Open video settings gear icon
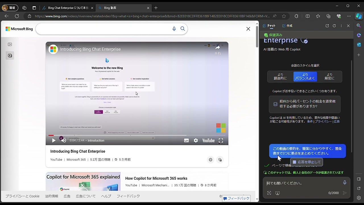The image size is (364, 205). tap(196, 140)
